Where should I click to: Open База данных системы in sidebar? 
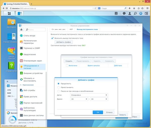(x=32, y=115)
